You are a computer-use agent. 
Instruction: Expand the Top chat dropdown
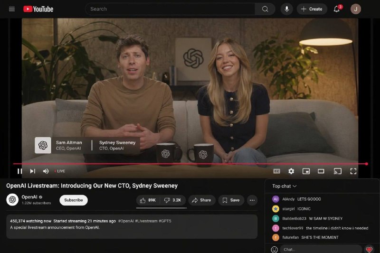click(285, 186)
